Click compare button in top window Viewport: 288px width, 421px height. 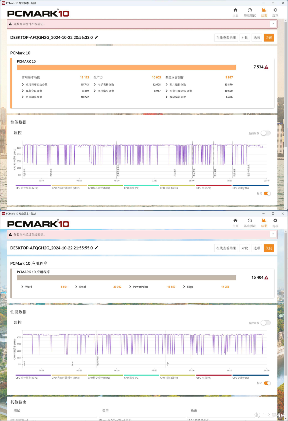click(x=245, y=38)
